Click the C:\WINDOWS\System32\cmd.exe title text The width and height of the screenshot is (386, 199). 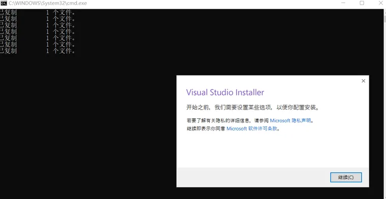pyautogui.click(x=48, y=3)
